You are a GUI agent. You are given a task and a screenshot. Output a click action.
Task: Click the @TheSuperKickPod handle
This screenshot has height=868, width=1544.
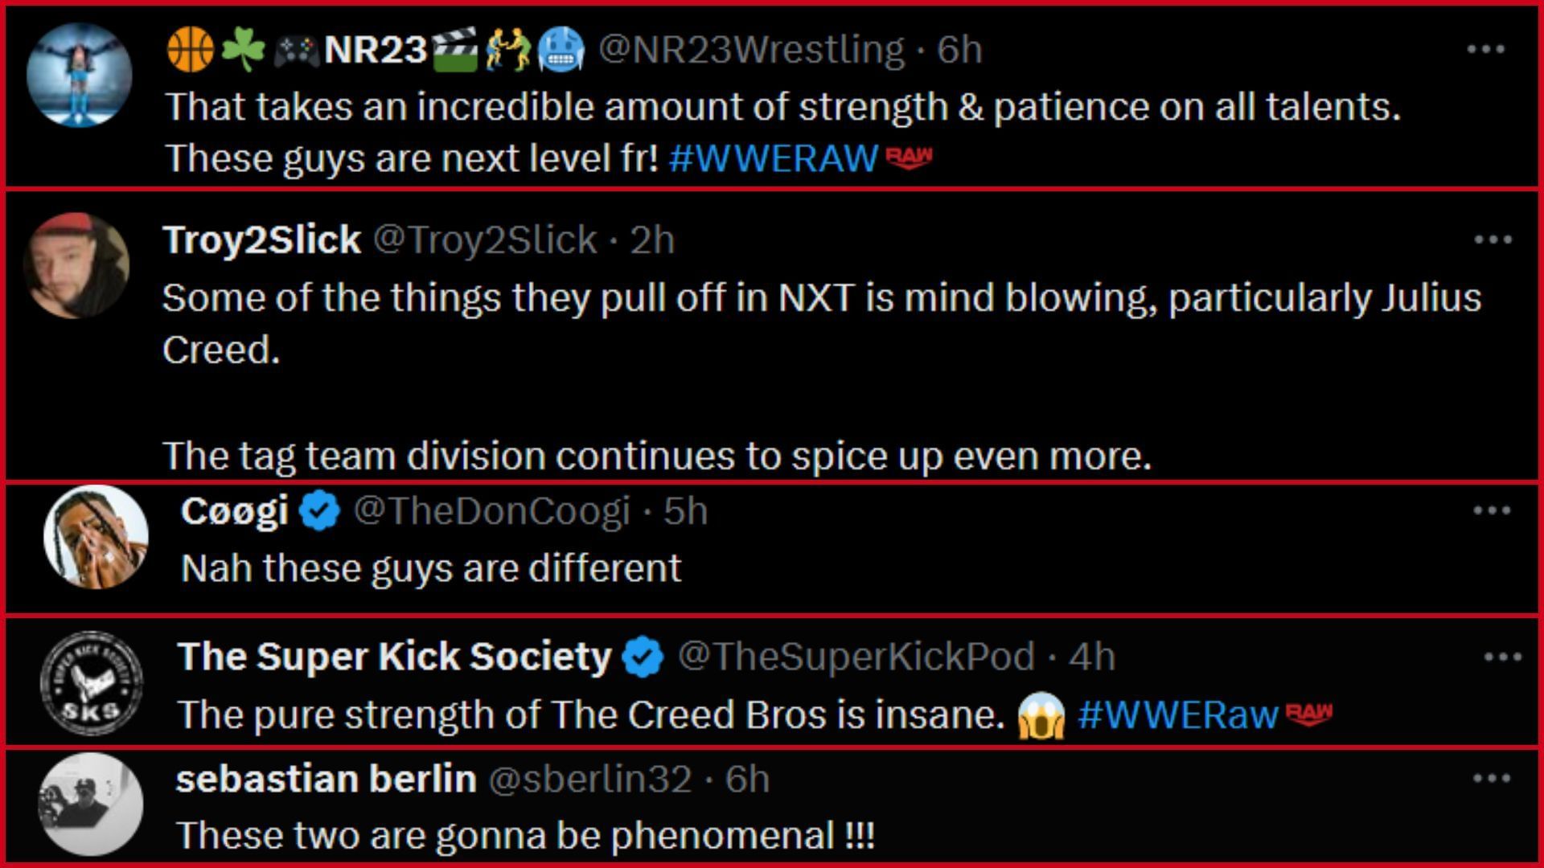click(x=856, y=657)
